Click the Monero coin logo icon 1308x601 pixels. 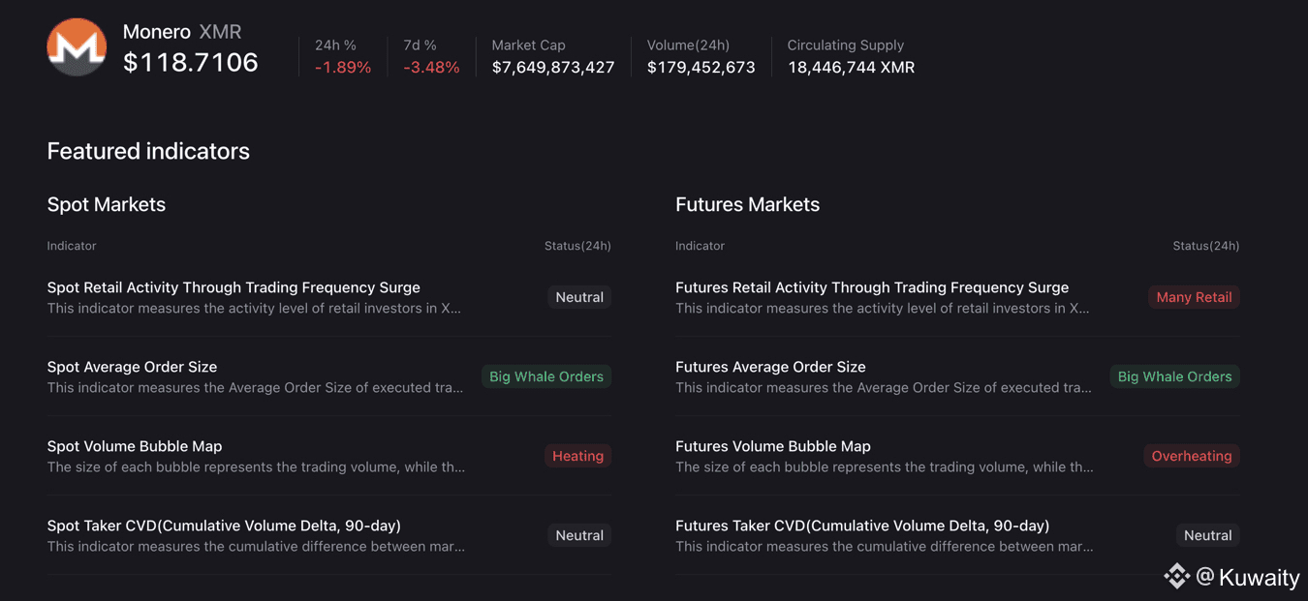pyautogui.click(x=77, y=46)
